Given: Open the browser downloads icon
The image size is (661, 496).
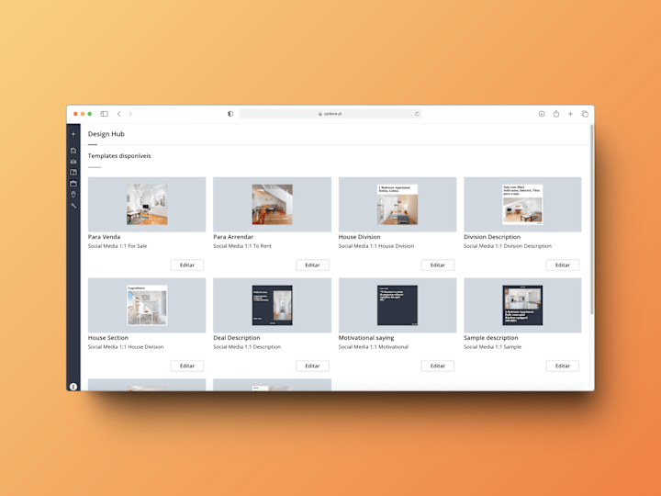Looking at the screenshot, I should pyautogui.click(x=542, y=114).
